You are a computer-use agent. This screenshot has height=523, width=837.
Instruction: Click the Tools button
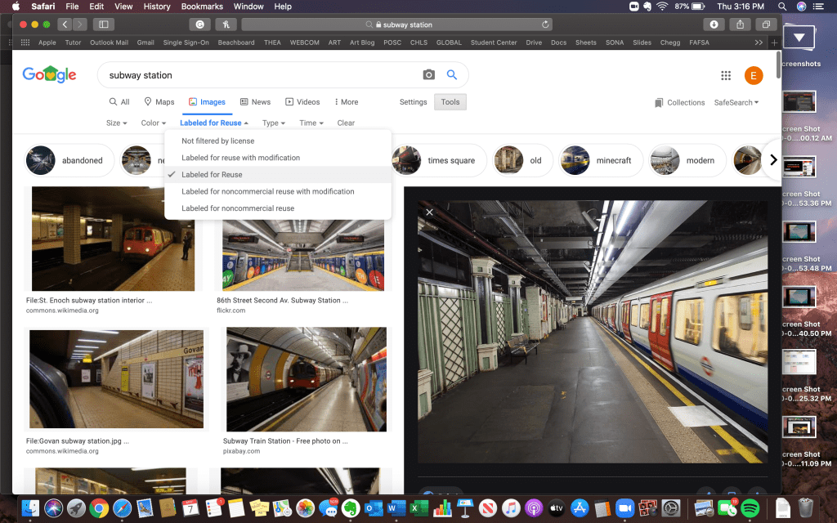450,102
